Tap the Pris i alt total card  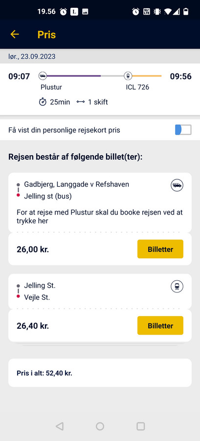pyautogui.click(x=100, y=373)
